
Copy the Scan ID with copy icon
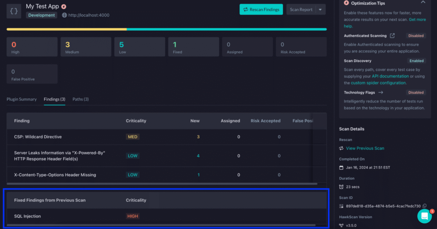pyautogui.click(x=424, y=206)
